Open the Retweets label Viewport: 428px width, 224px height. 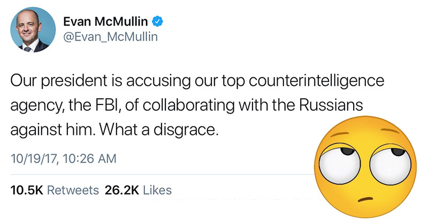[x=73, y=190]
